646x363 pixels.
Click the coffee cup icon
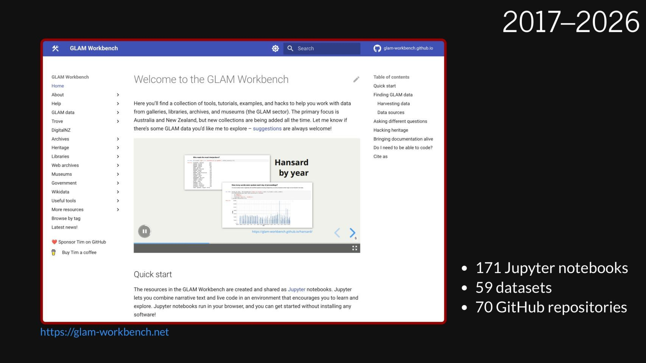coord(53,253)
